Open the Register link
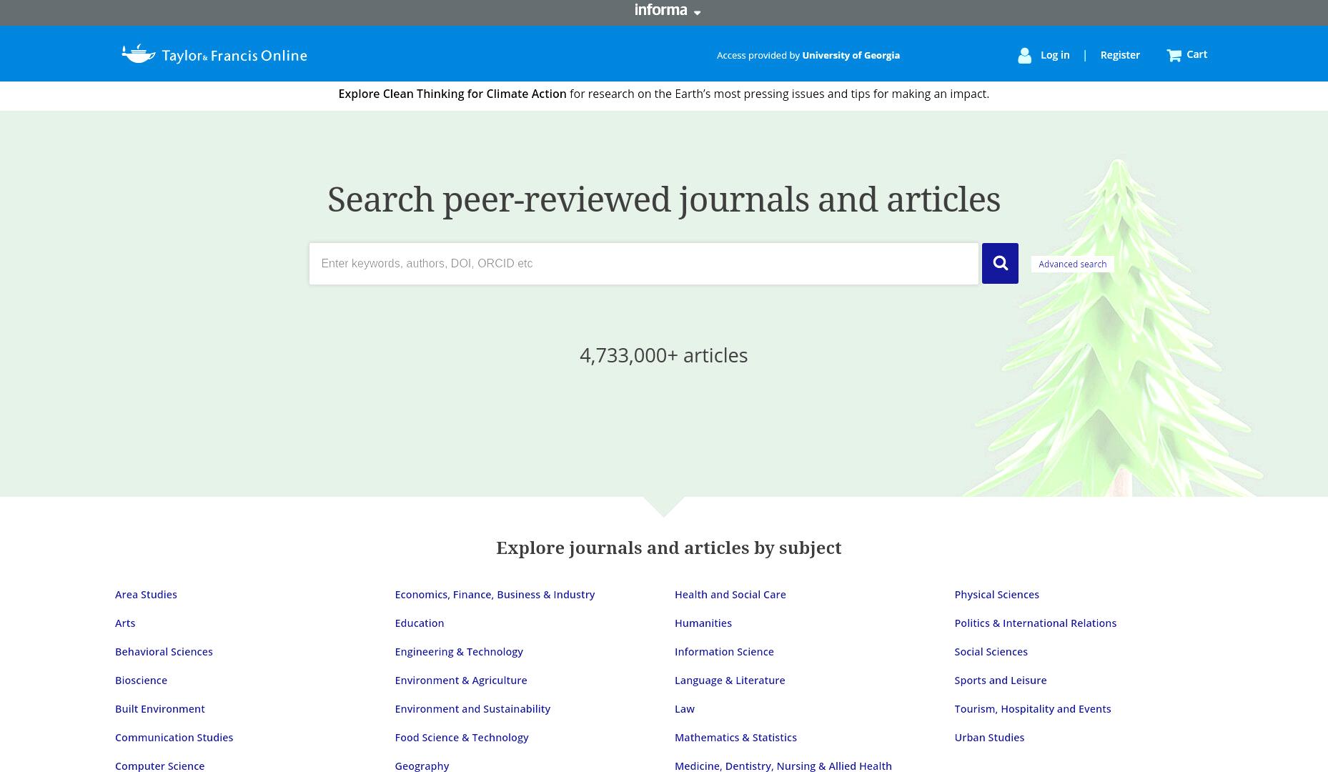The height and width of the screenshot is (772, 1328). (x=1120, y=55)
